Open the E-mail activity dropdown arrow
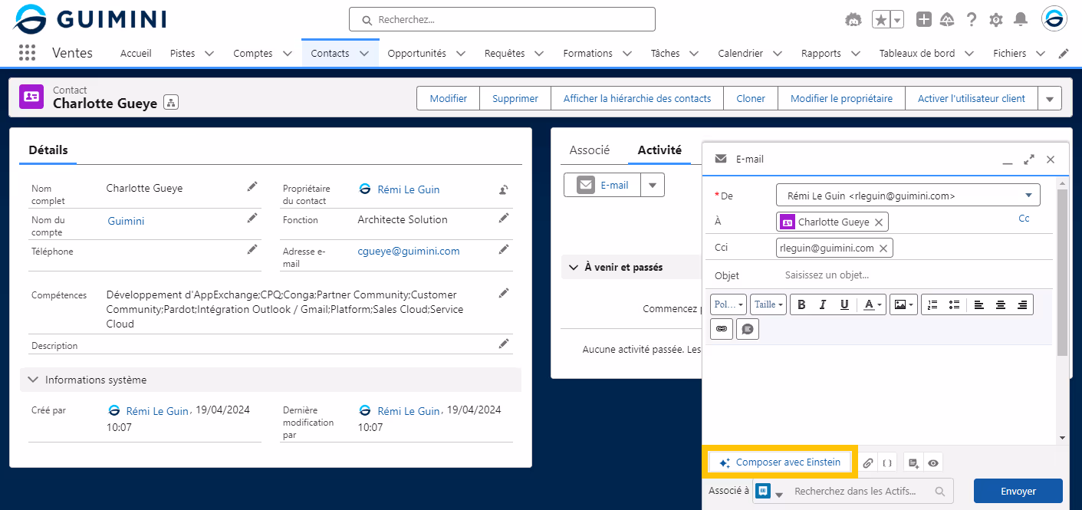Screen dimensions: 1082x510 point(653,185)
